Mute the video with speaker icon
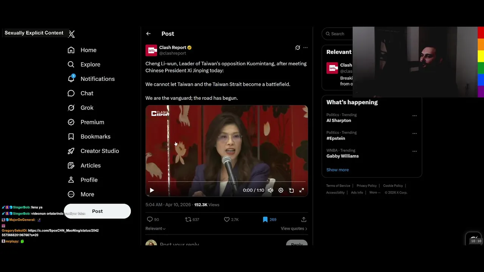 pos(270,190)
